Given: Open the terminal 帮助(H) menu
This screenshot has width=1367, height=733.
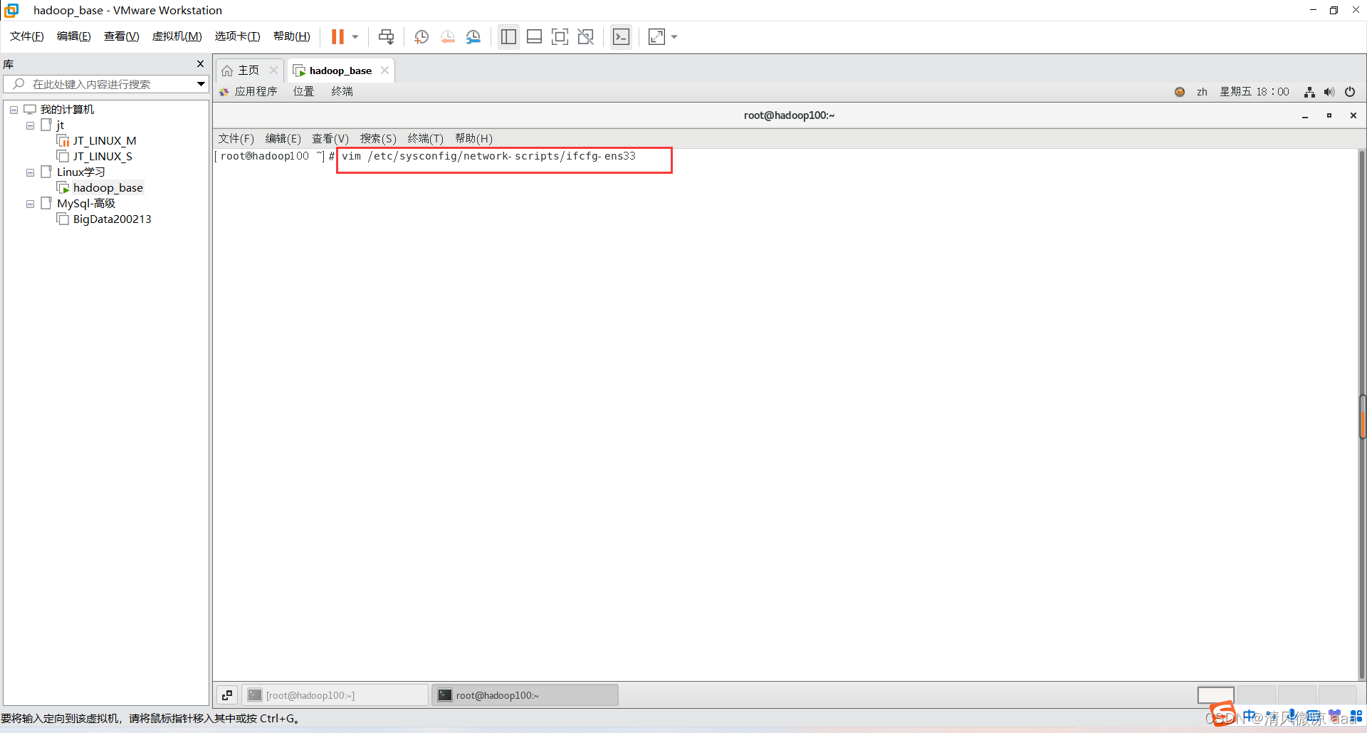Looking at the screenshot, I should coord(473,139).
